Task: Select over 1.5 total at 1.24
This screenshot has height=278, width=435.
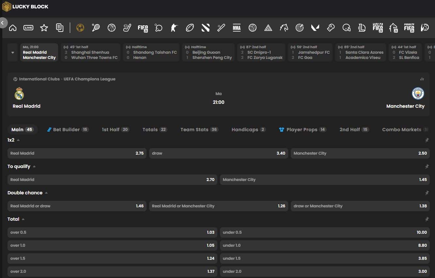Action: pos(112,258)
